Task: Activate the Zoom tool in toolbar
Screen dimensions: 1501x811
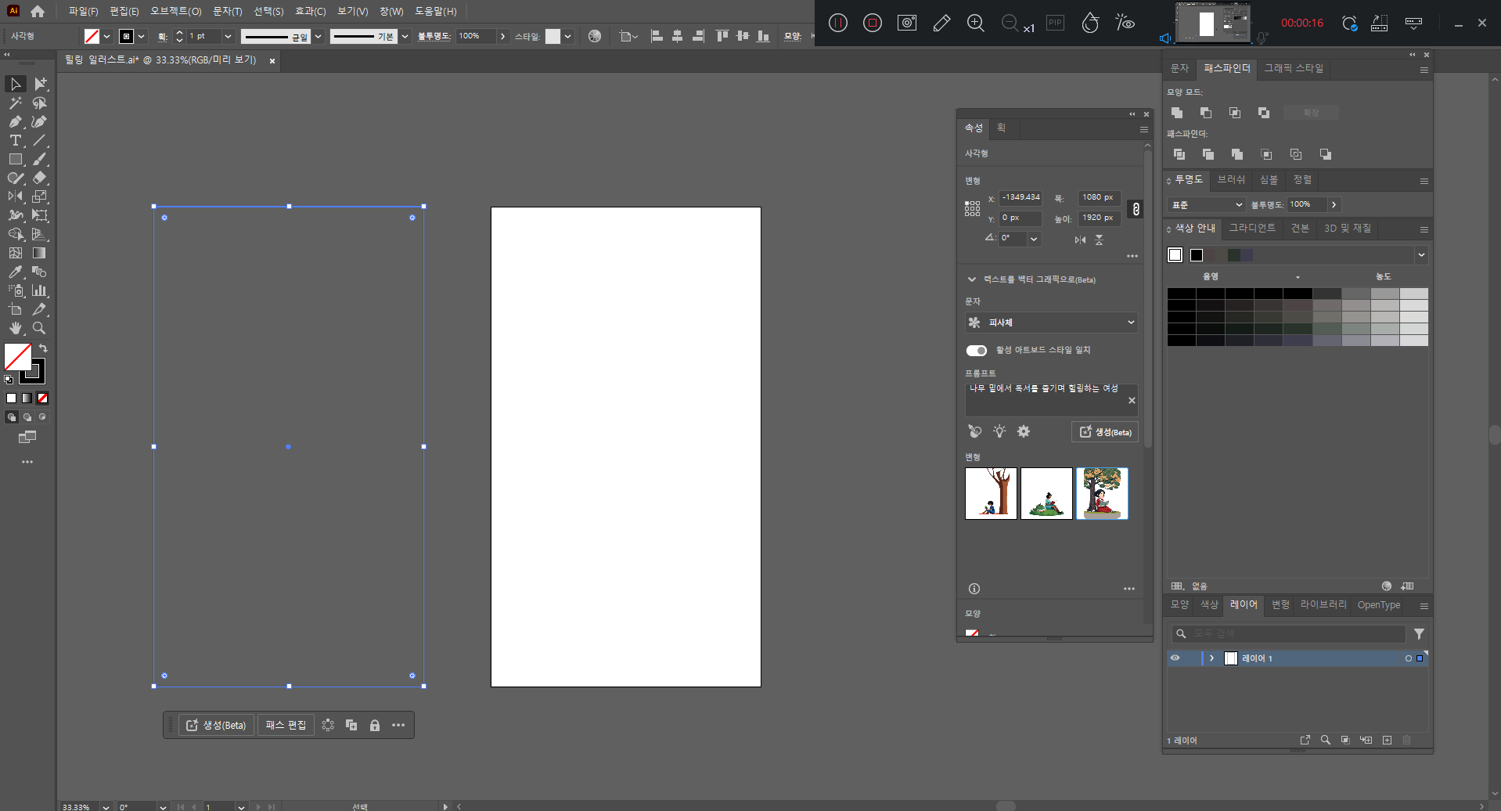Action: tap(39, 328)
